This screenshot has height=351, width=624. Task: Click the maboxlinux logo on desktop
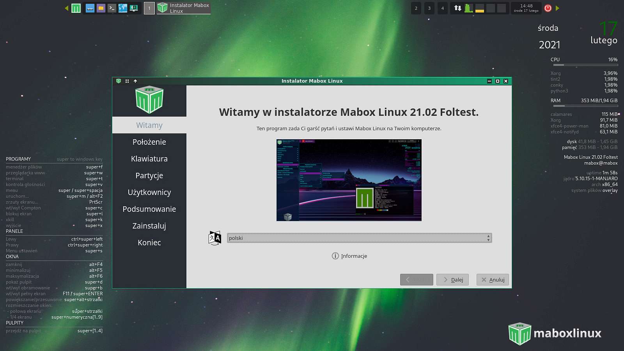[555, 333]
